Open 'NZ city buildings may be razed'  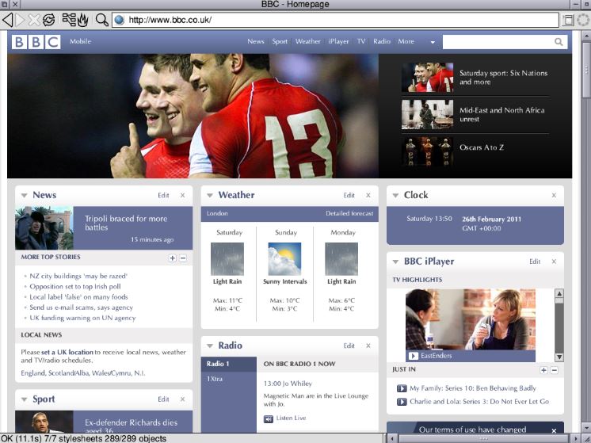[x=78, y=276]
